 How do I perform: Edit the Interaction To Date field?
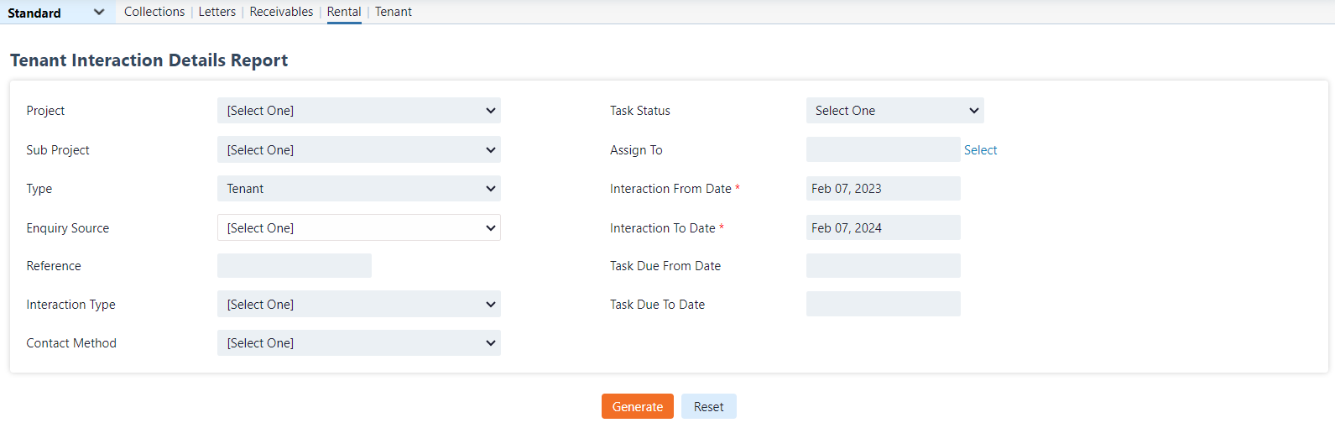883,228
